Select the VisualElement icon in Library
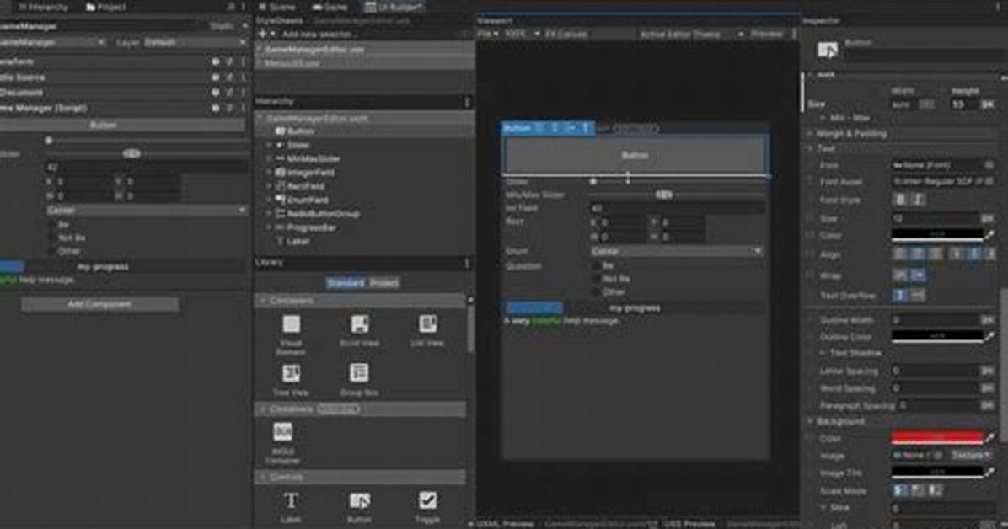Viewport: 1008px width, 529px height. [x=292, y=324]
